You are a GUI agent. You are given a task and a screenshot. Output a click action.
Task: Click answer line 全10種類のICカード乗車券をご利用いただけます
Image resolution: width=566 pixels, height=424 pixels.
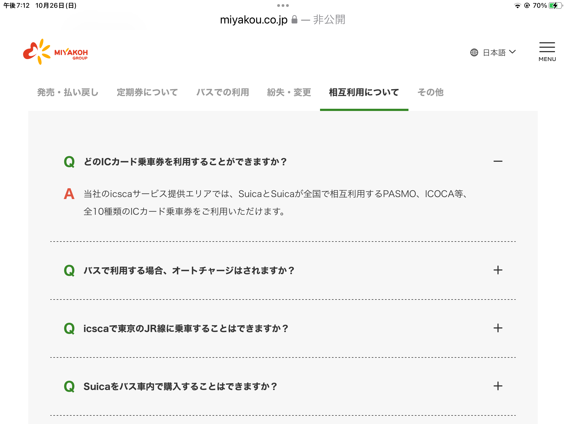[x=184, y=211]
